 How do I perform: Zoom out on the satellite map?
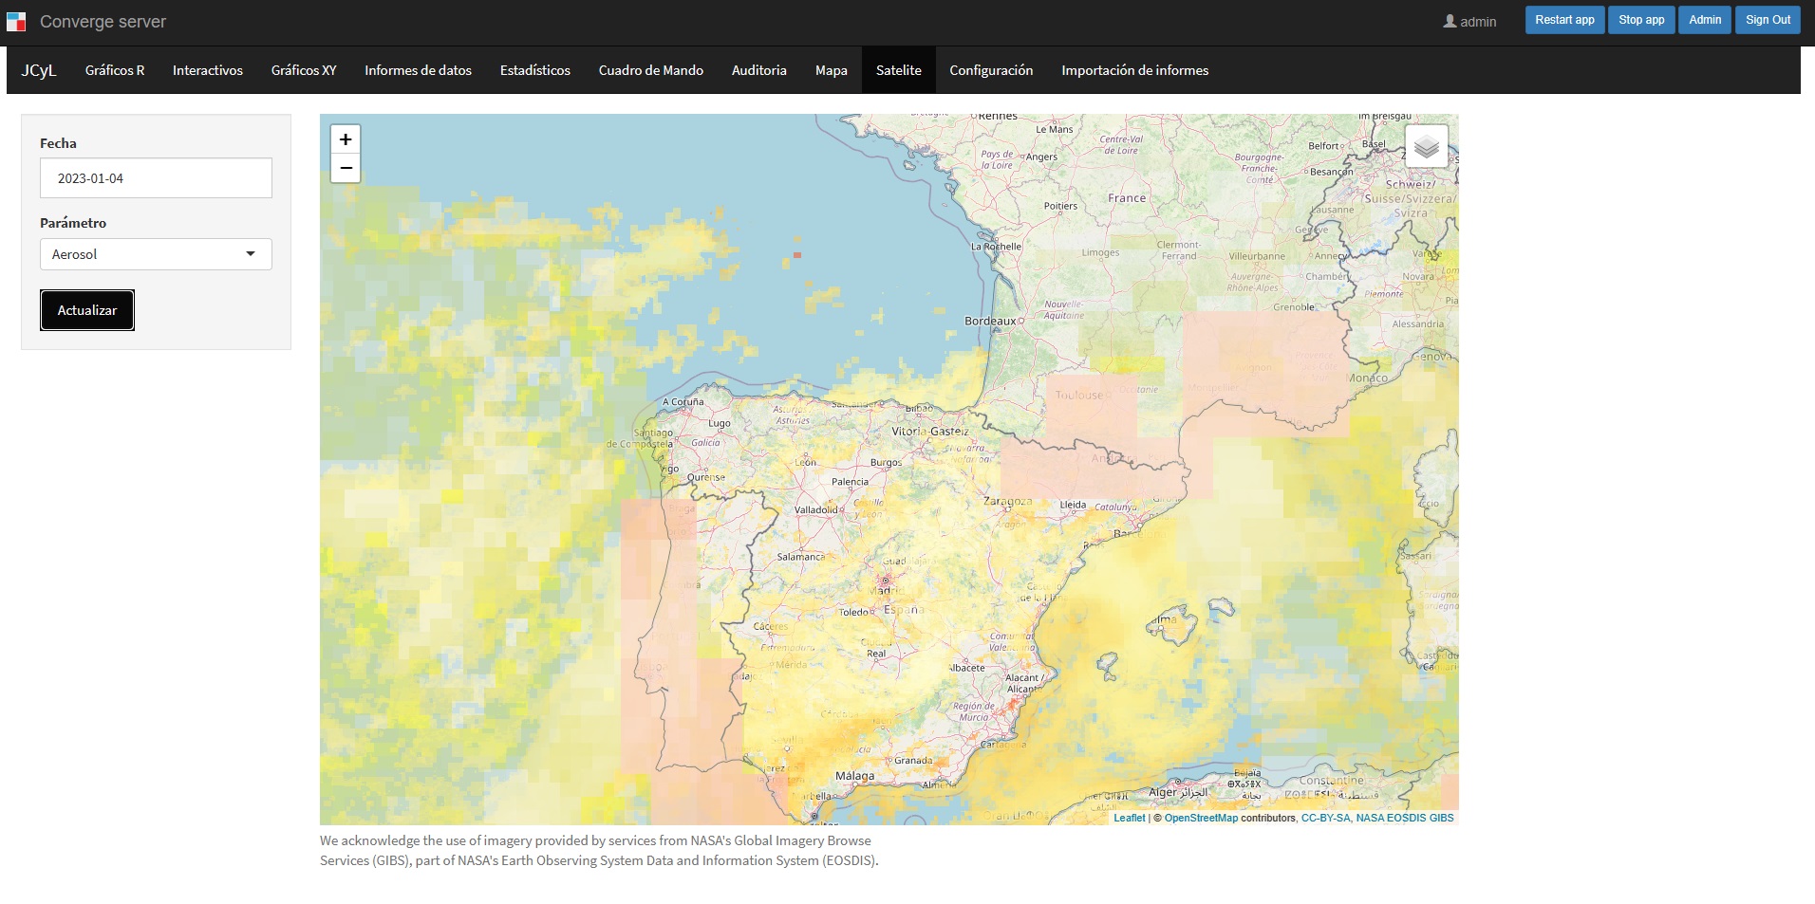click(346, 168)
